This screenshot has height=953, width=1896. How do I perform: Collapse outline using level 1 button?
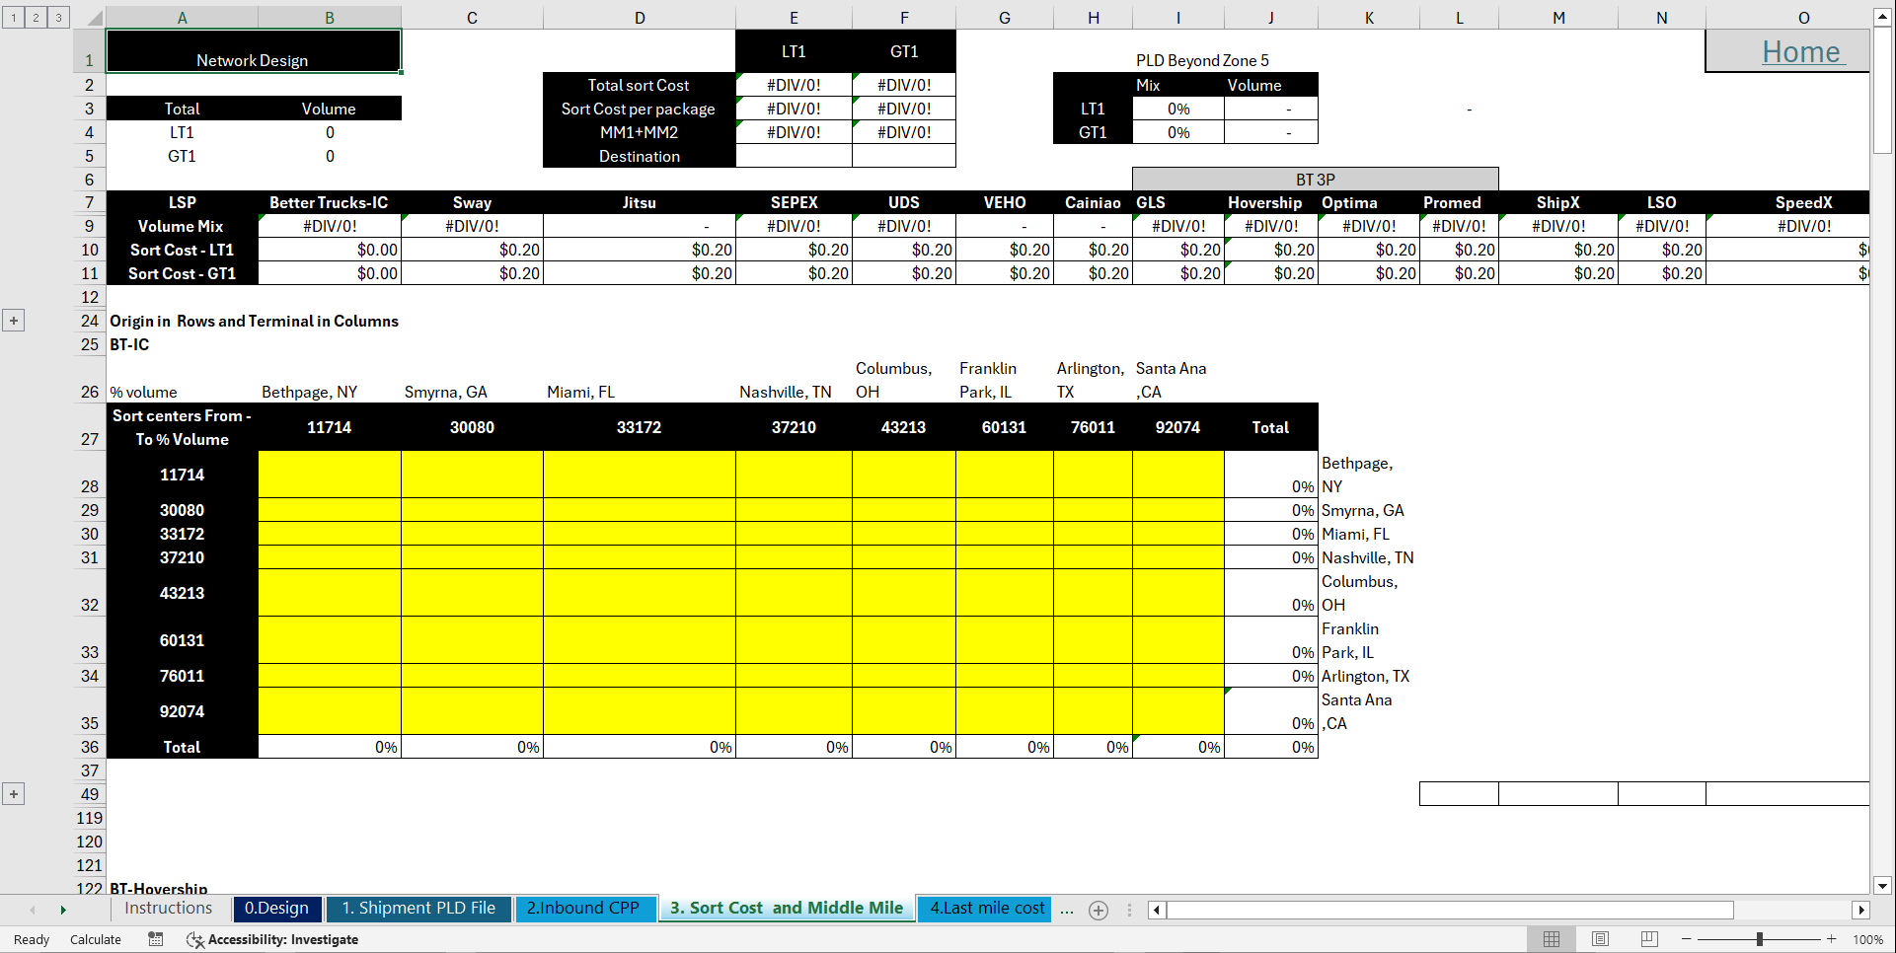pos(12,17)
